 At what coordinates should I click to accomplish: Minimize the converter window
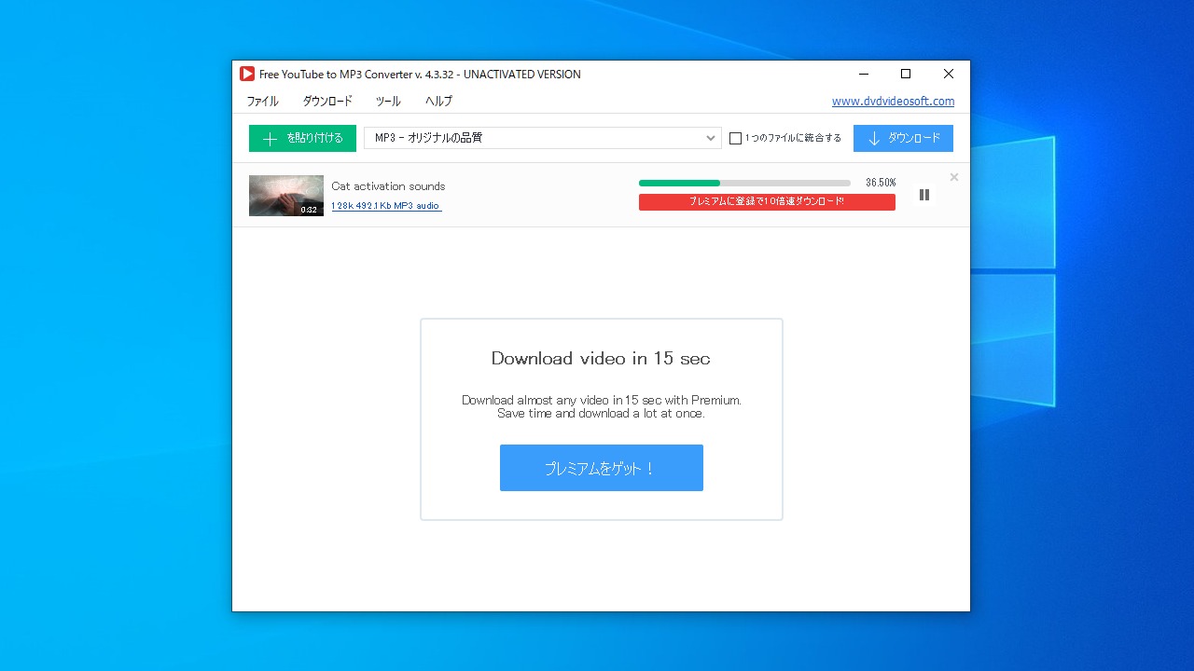(x=863, y=74)
